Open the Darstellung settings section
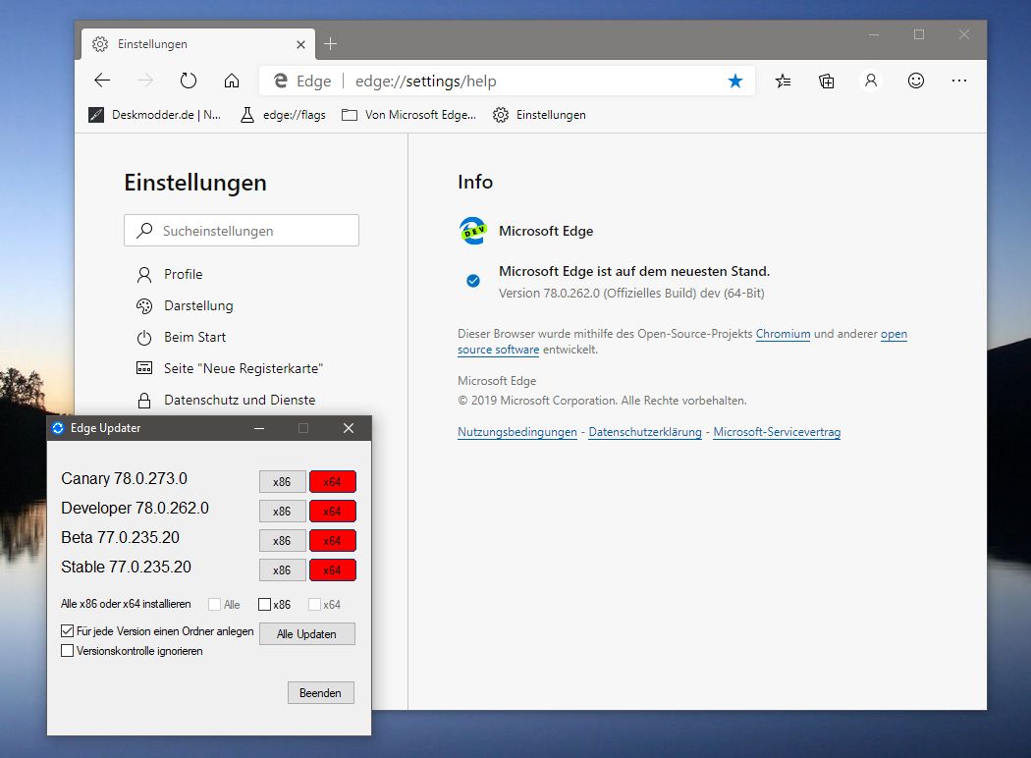The image size is (1031, 758). click(185, 305)
